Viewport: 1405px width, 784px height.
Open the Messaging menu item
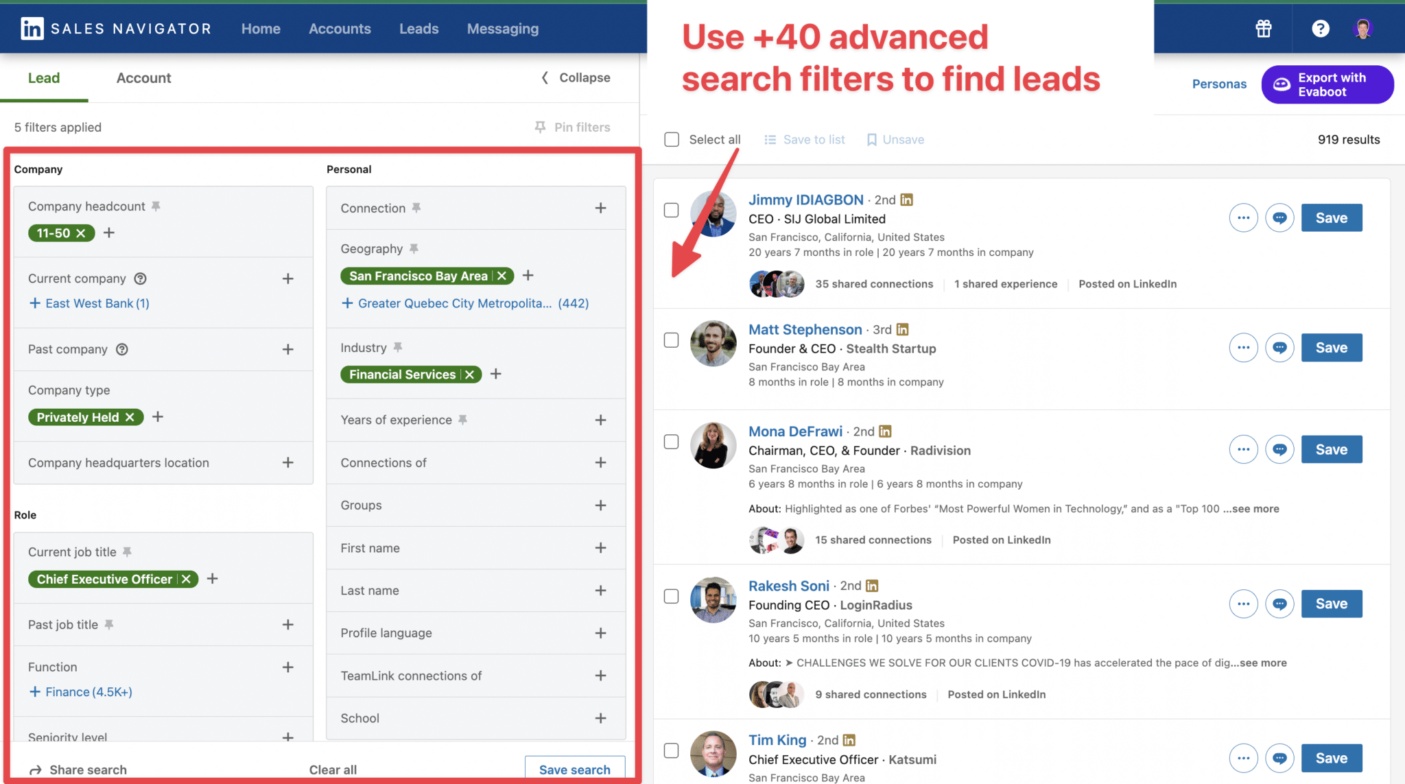pyautogui.click(x=502, y=28)
